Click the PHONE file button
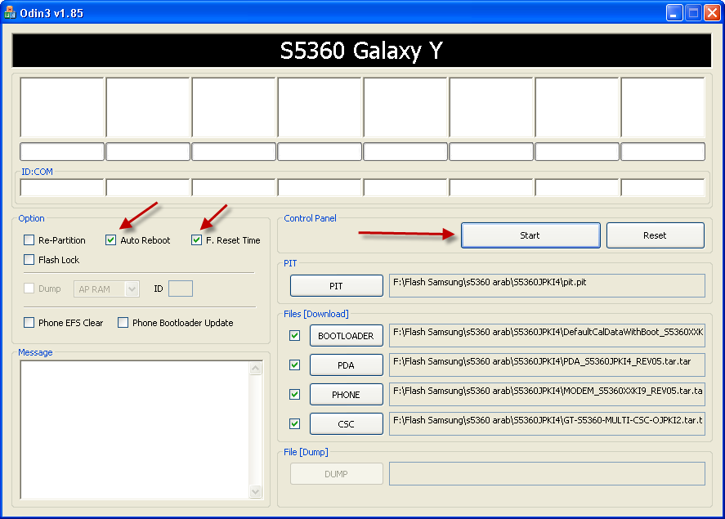Screen dimensions: 725x519 click(346, 394)
